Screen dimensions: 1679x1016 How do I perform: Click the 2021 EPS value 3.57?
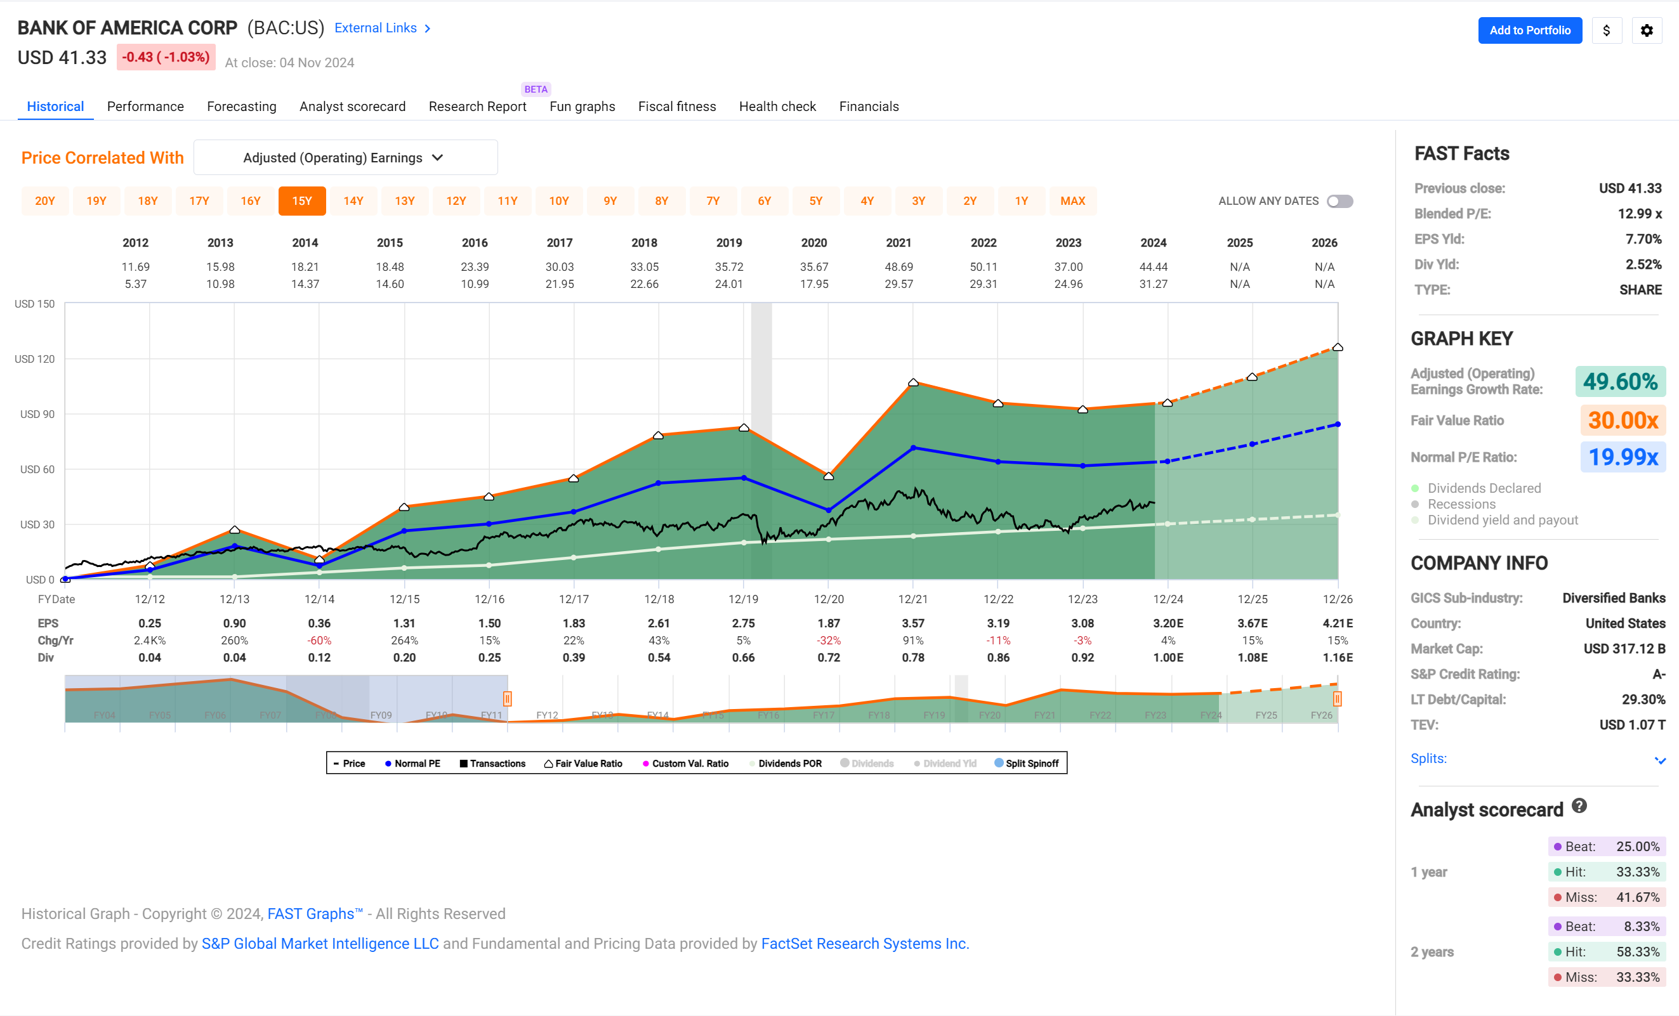[913, 624]
